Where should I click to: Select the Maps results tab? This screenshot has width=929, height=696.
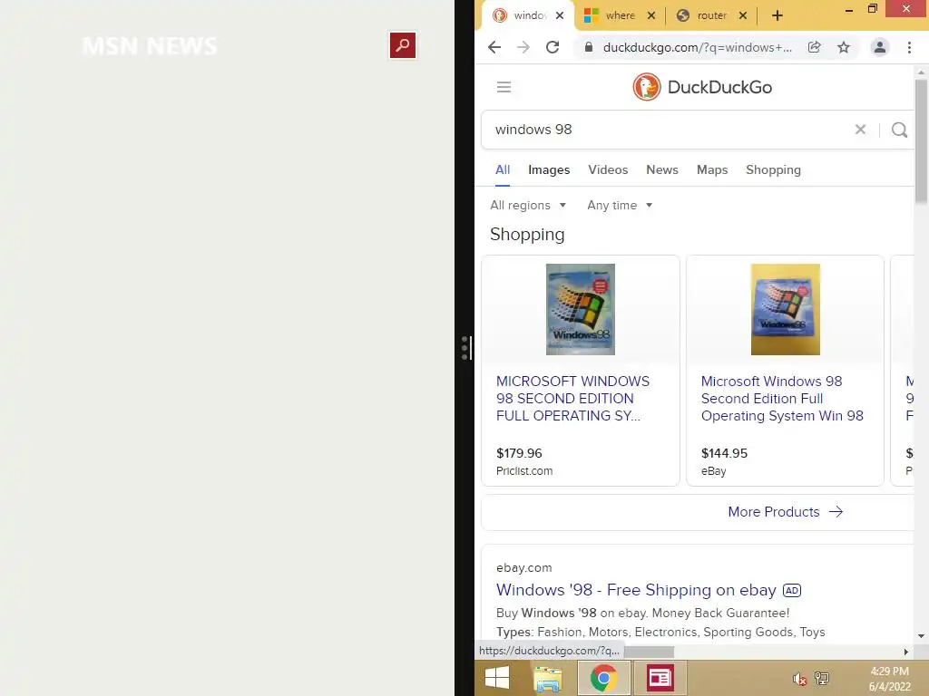click(711, 170)
